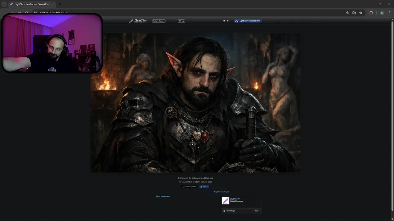Open the browser profile avatar E
Image resolution: width=394 pixels, height=221 pixels.
point(382,13)
